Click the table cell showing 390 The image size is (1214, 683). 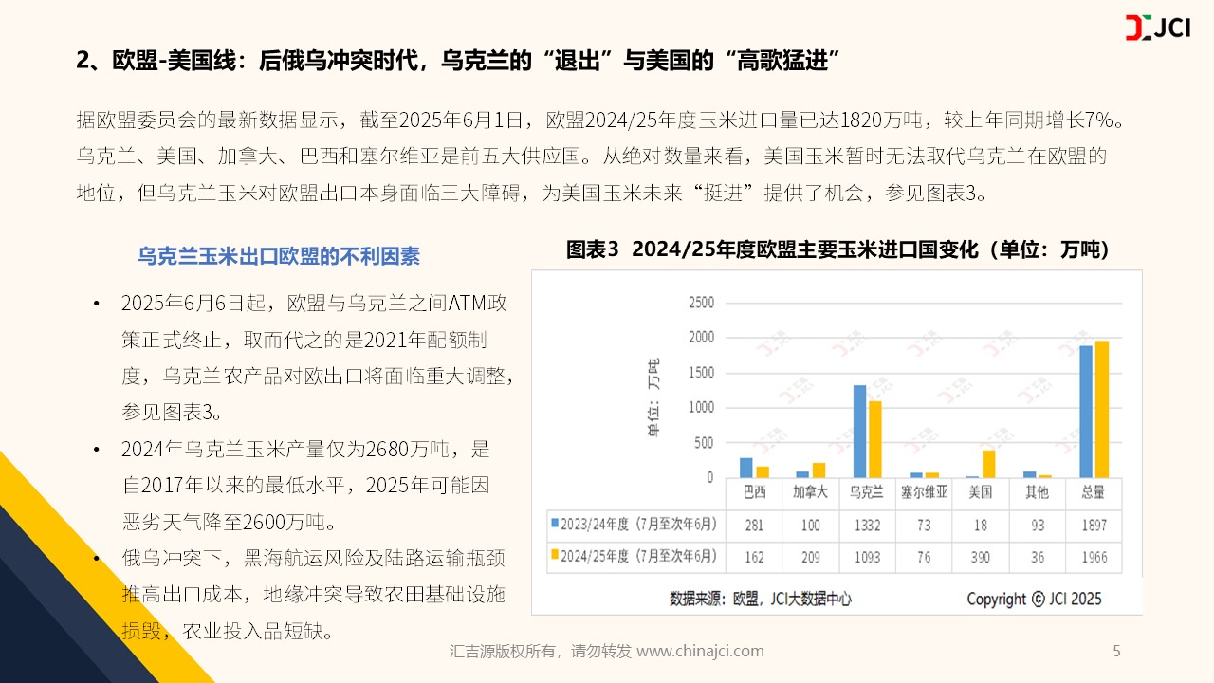point(980,557)
